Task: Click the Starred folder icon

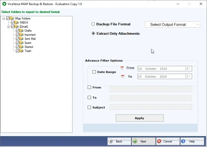Action: coord(21,47)
